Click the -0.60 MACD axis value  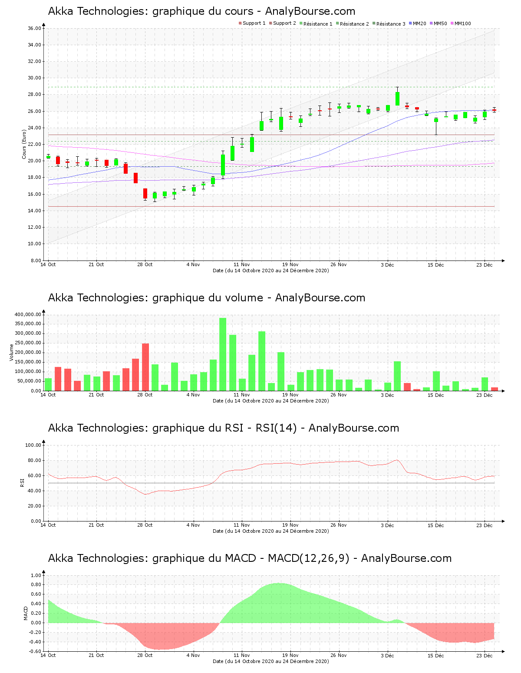35,651
